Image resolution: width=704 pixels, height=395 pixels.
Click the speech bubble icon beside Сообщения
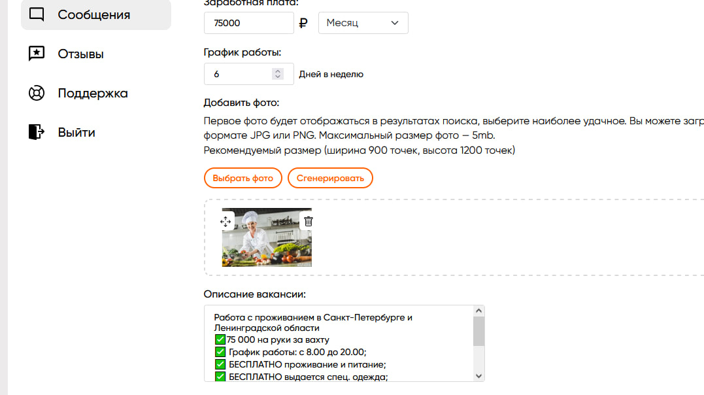click(37, 14)
